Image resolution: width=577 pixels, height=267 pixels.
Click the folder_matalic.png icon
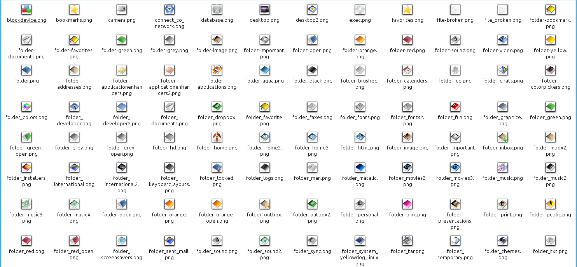coord(360,167)
